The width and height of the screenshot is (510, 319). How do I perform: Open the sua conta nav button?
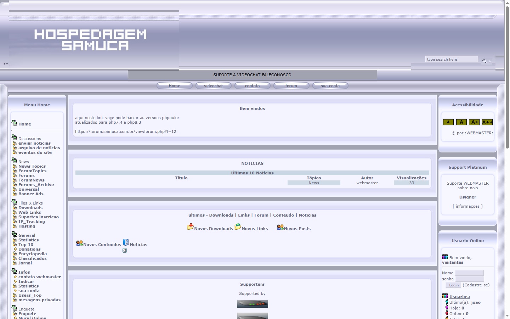(x=330, y=86)
